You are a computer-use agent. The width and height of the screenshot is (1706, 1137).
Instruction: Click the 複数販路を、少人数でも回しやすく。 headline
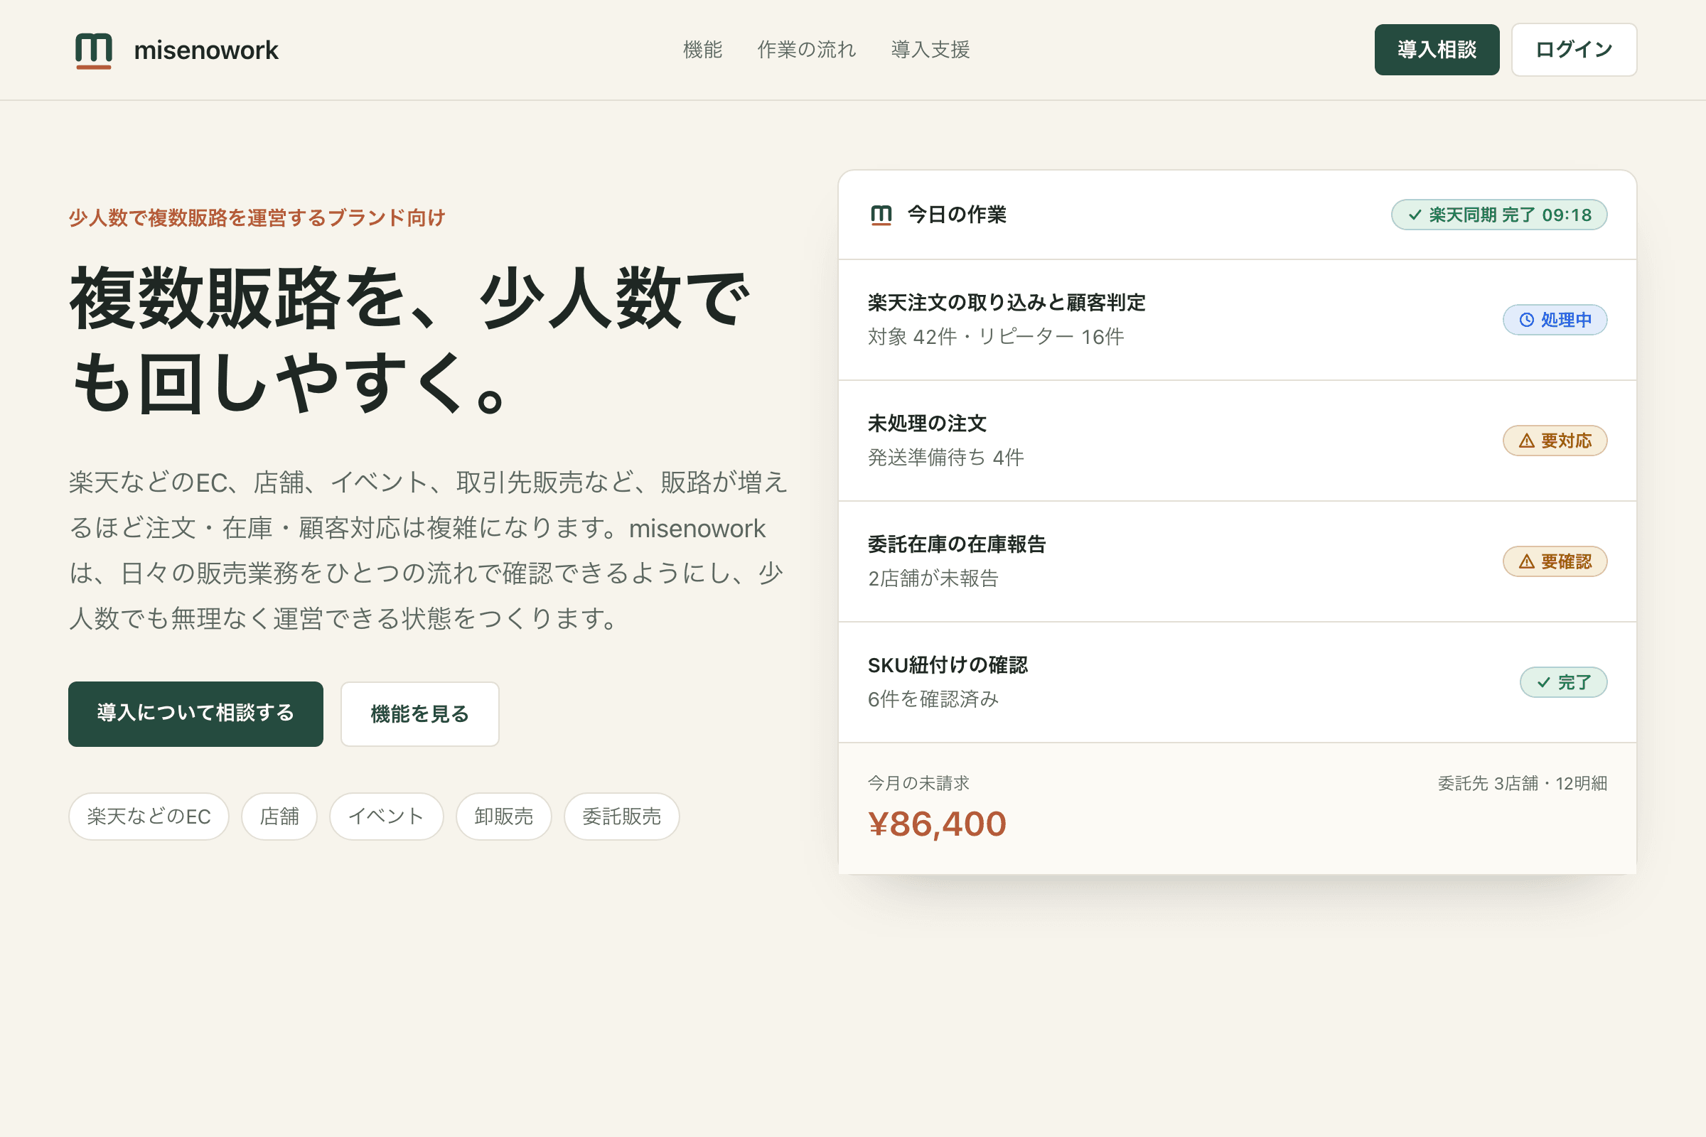click(x=410, y=340)
